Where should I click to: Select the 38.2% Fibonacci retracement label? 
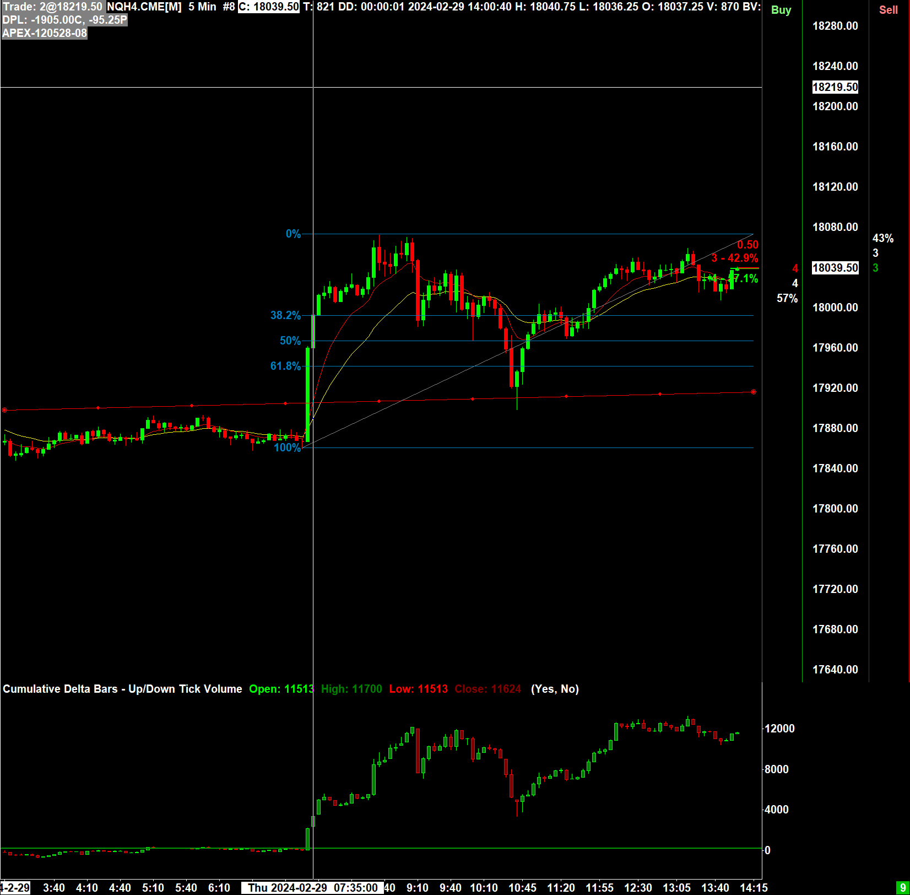pos(285,315)
